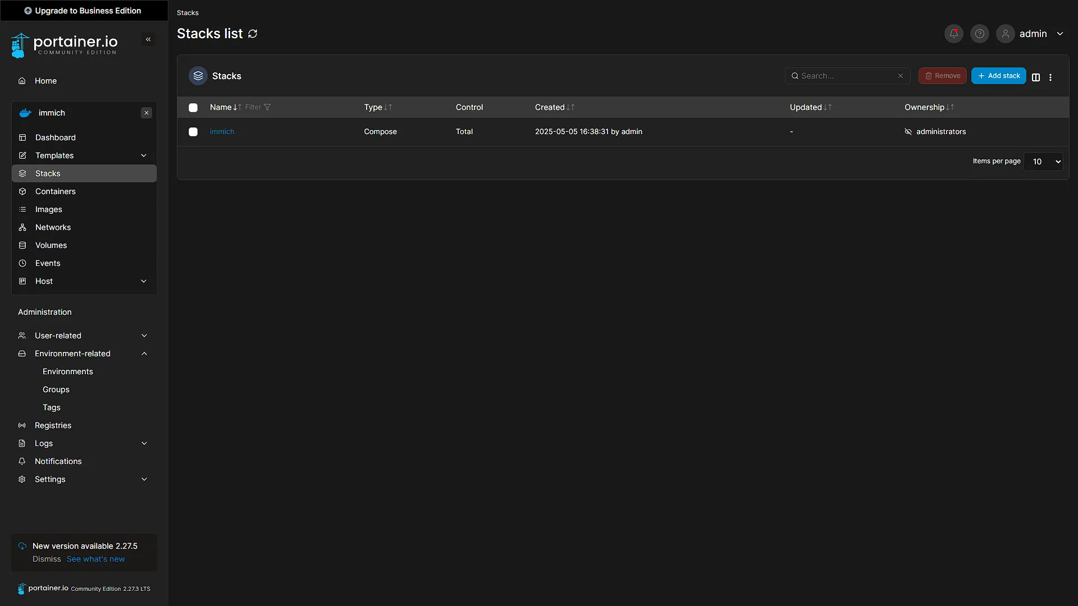This screenshot has height=606, width=1078.
Task: Refresh the Stacks list
Action: 253,34
